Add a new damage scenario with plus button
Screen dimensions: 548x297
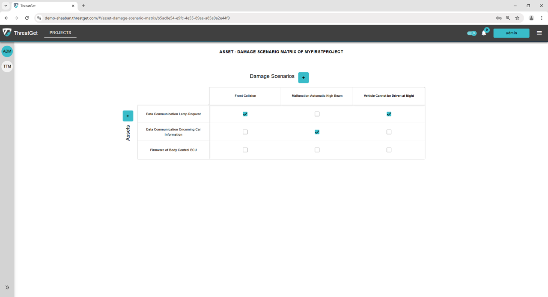pyautogui.click(x=304, y=77)
